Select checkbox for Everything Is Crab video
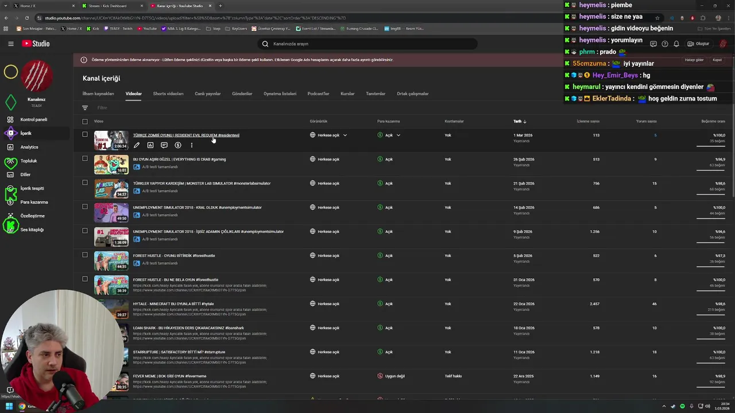The height and width of the screenshot is (413, 735). 85,159
